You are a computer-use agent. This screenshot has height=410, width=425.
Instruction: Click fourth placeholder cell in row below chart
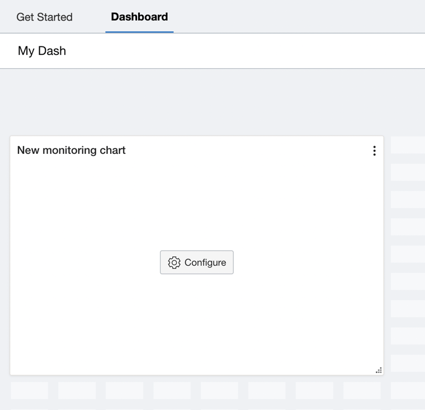(x=172, y=390)
